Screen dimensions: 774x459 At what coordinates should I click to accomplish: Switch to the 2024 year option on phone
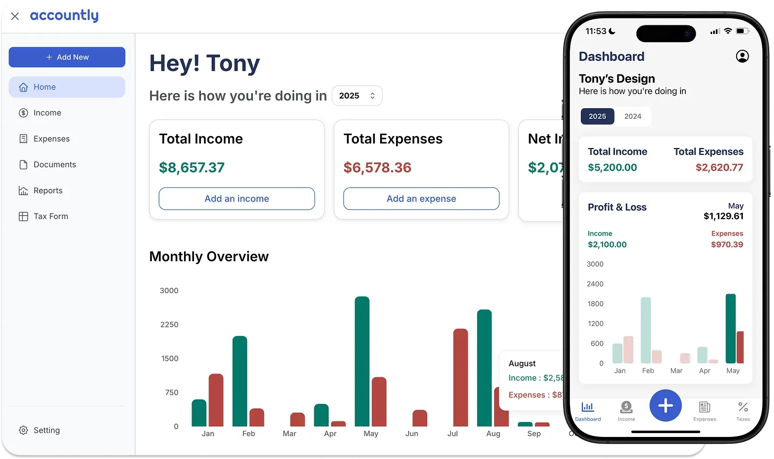tap(633, 116)
